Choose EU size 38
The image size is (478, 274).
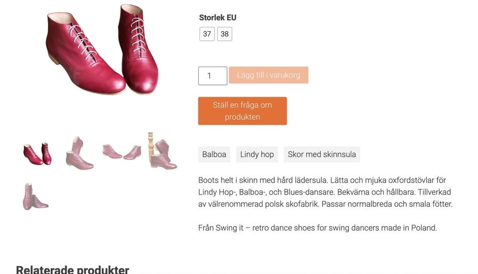tap(225, 34)
